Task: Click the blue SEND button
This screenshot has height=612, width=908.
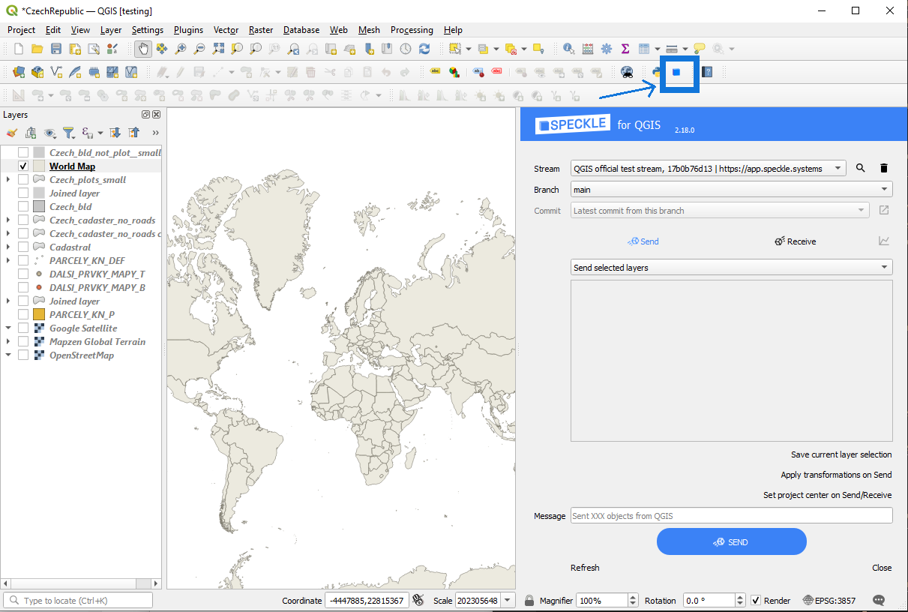Action: [732, 541]
